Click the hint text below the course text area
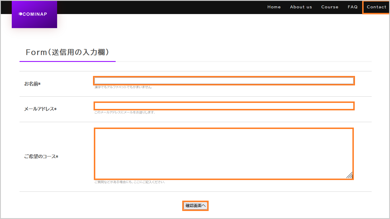 click(x=130, y=182)
